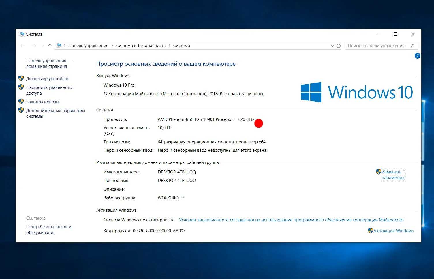This screenshot has width=434, height=279.
Task: Click the Windows 10 logo image
Action: click(357, 92)
